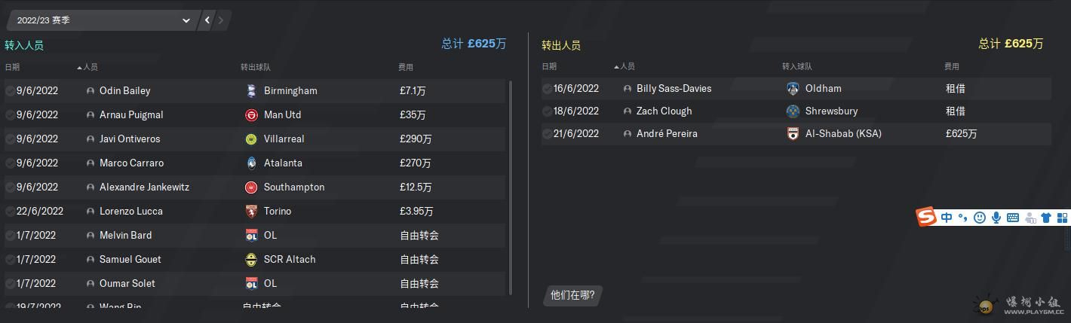The height and width of the screenshot is (323, 1071).
Task: Click the microphone icon in input toolbar
Action: coord(996,218)
